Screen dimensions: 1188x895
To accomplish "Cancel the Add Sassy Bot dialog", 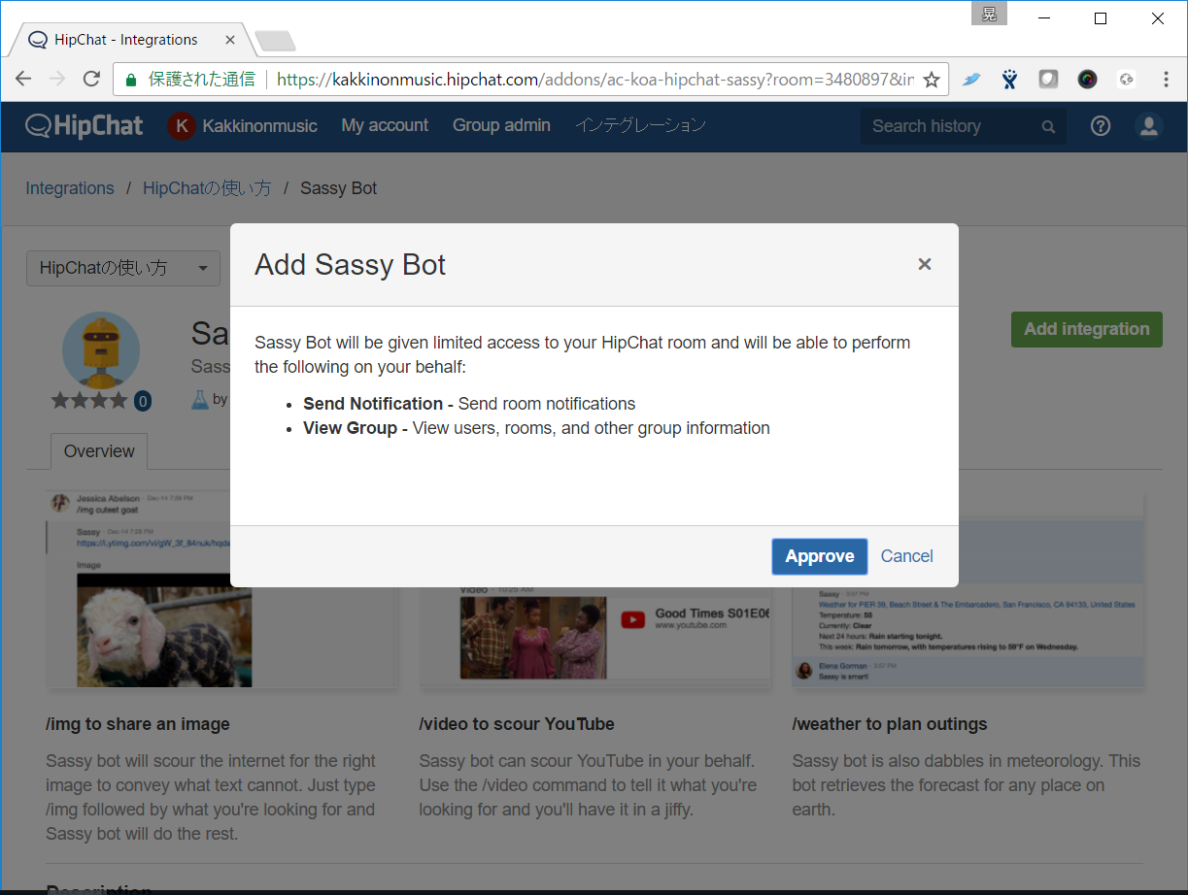I will click(x=907, y=556).
